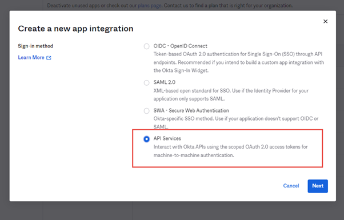Open the plans page link behind dialog
Viewport: 344px width, 220px height.
click(x=149, y=6)
